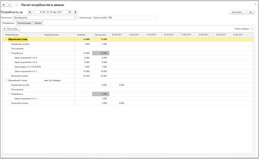Switch to the Заказы tab

click(x=38, y=23)
